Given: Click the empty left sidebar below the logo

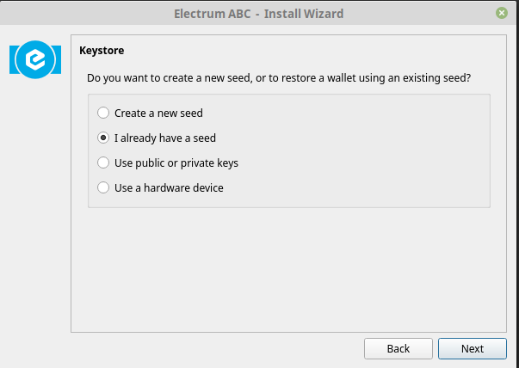Looking at the screenshot, I should (x=35, y=205).
